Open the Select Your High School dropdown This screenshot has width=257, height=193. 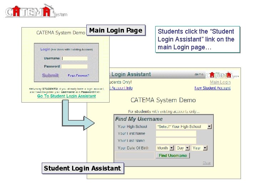pos(184,127)
